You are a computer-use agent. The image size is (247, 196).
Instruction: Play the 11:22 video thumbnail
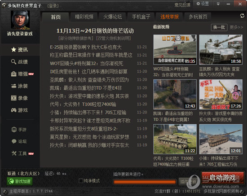(x=175, y=139)
